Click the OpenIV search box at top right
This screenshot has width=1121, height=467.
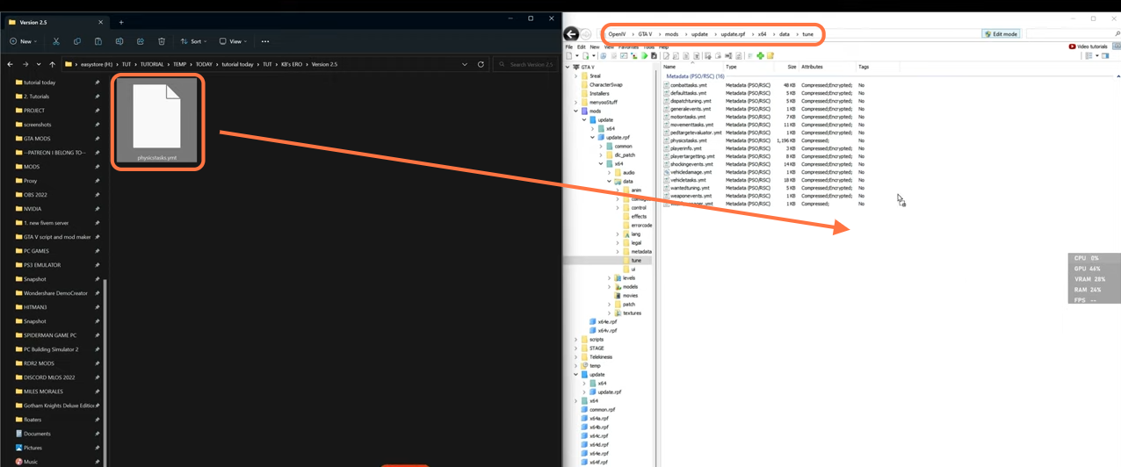click(x=1072, y=34)
